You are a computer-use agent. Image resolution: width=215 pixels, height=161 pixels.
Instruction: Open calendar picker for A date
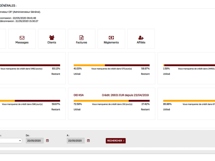tap(88, 141)
